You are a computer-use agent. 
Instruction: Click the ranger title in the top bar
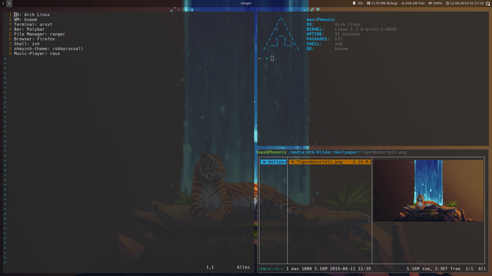coord(246,3)
